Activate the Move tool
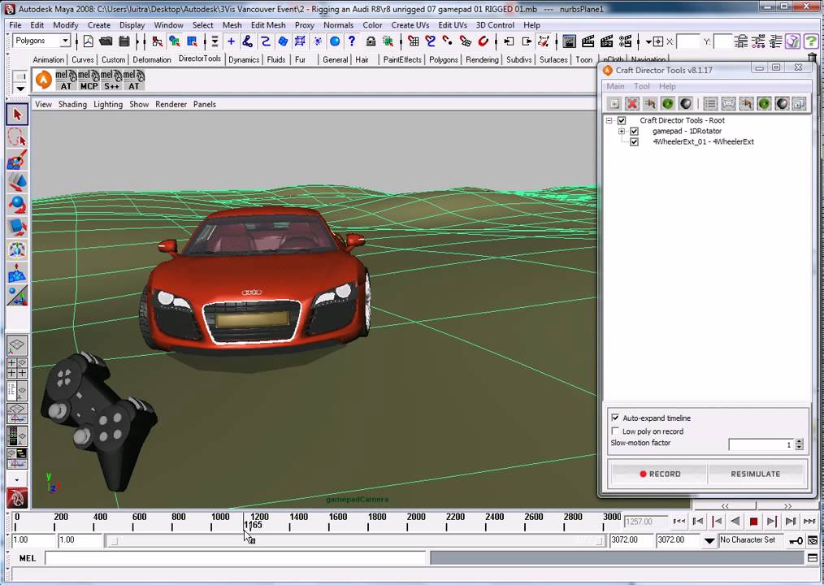Screen dimensions: 824x585 [17, 182]
